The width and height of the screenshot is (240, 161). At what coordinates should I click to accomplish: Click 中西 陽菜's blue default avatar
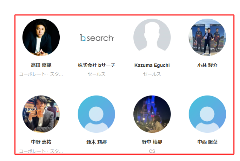207,114
